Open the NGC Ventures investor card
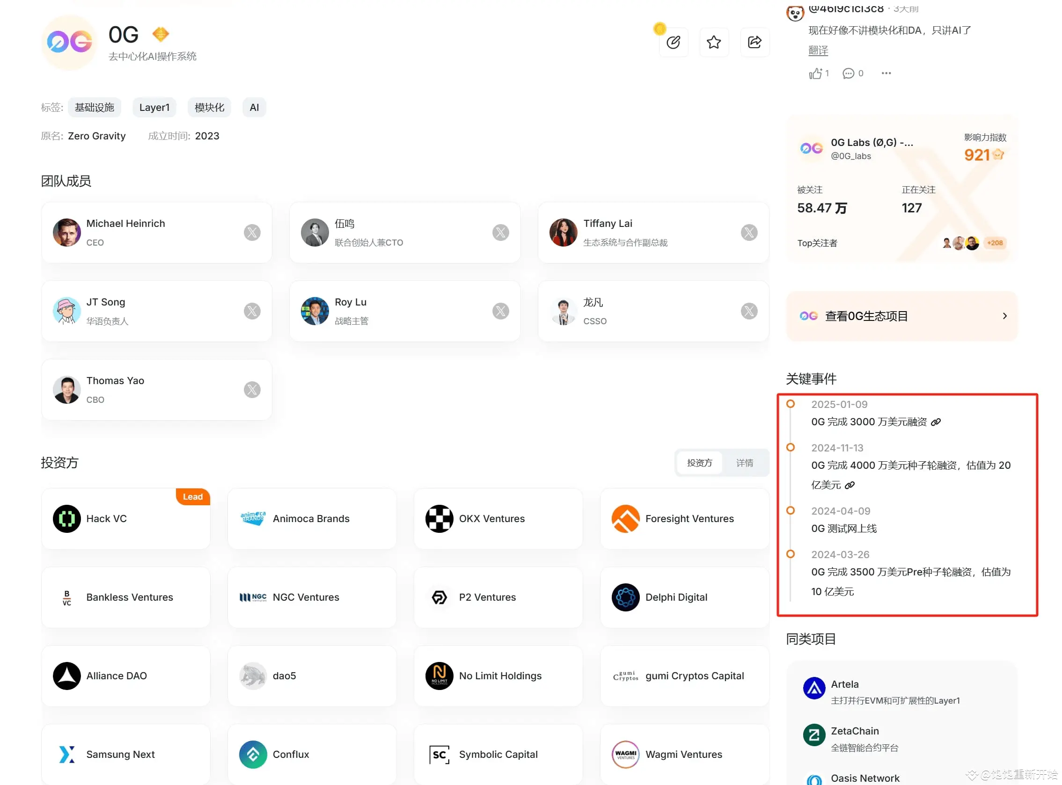This screenshot has height=785, width=1062. click(312, 597)
